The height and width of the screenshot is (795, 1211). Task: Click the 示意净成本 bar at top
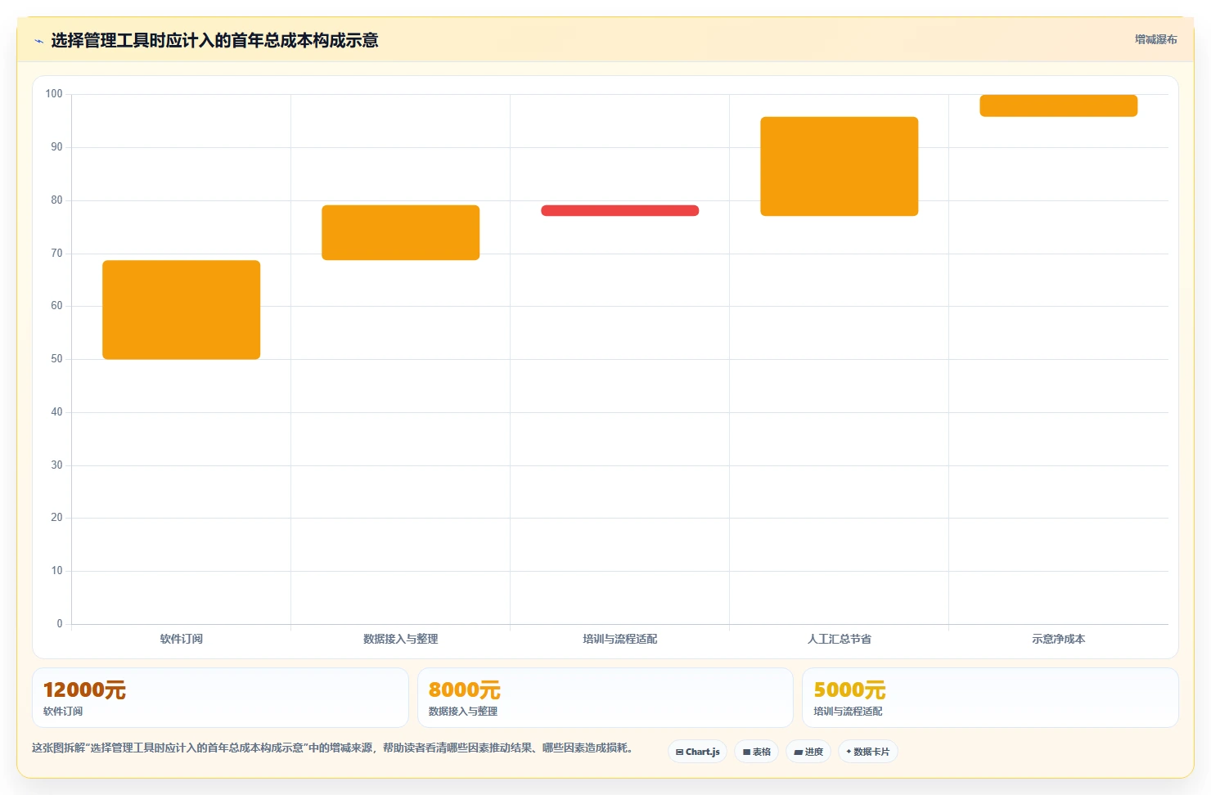tap(1059, 106)
